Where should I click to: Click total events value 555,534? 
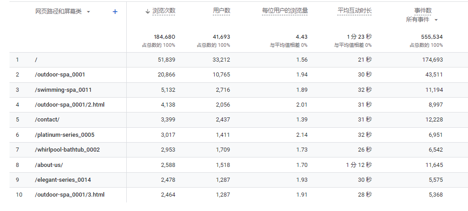(x=432, y=37)
